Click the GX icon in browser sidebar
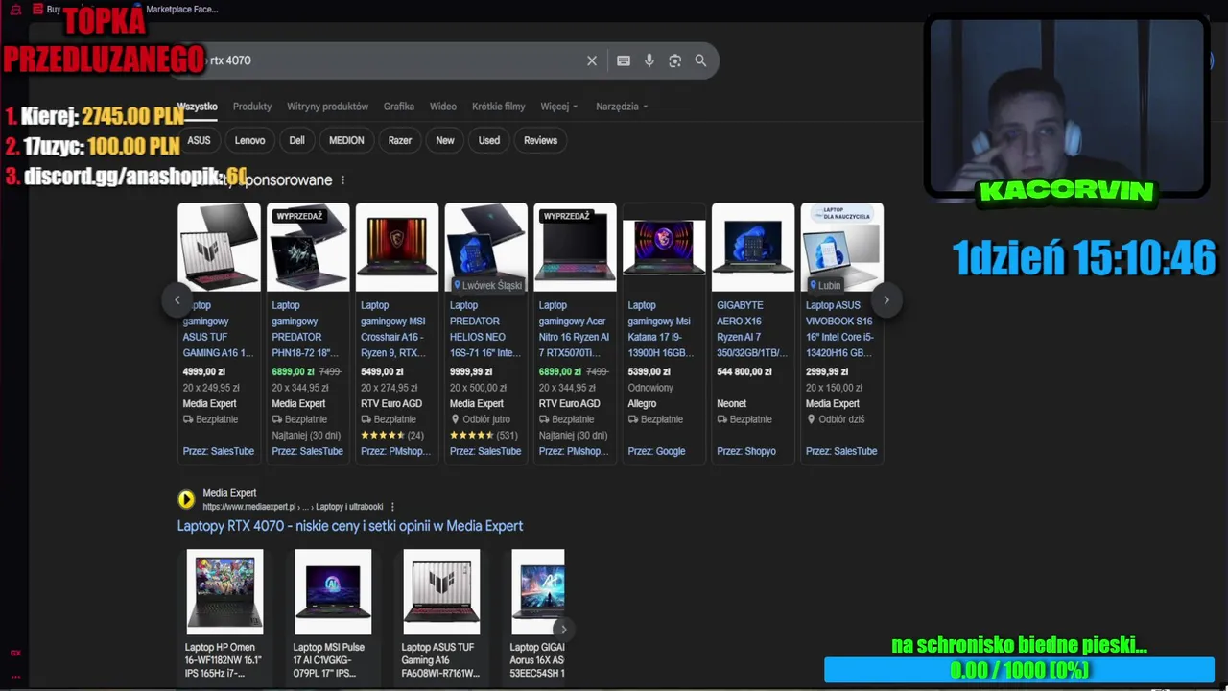The width and height of the screenshot is (1228, 691). coord(15,653)
